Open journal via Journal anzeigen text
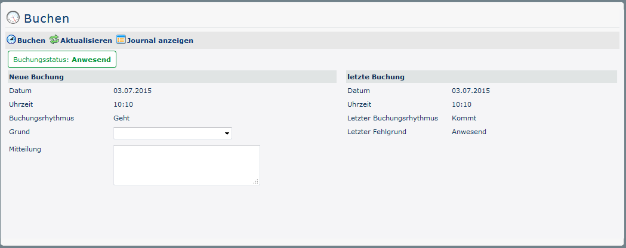 [x=160, y=41]
